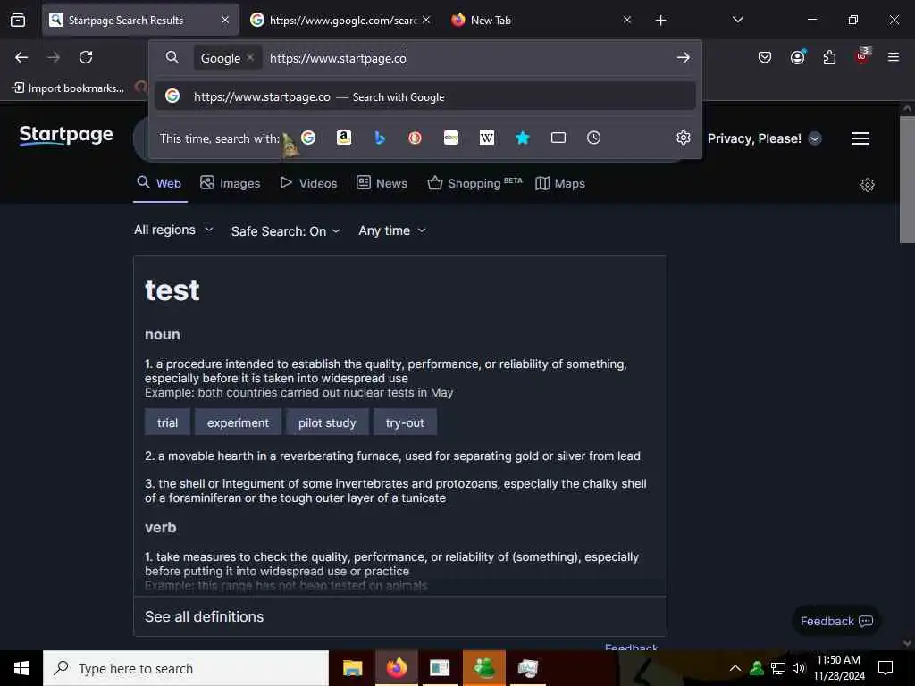Open a new browser tab
The width and height of the screenshot is (915, 686).
pos(660,21)
